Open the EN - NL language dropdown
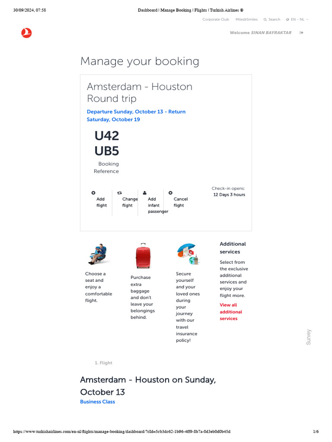 [299, 19]
